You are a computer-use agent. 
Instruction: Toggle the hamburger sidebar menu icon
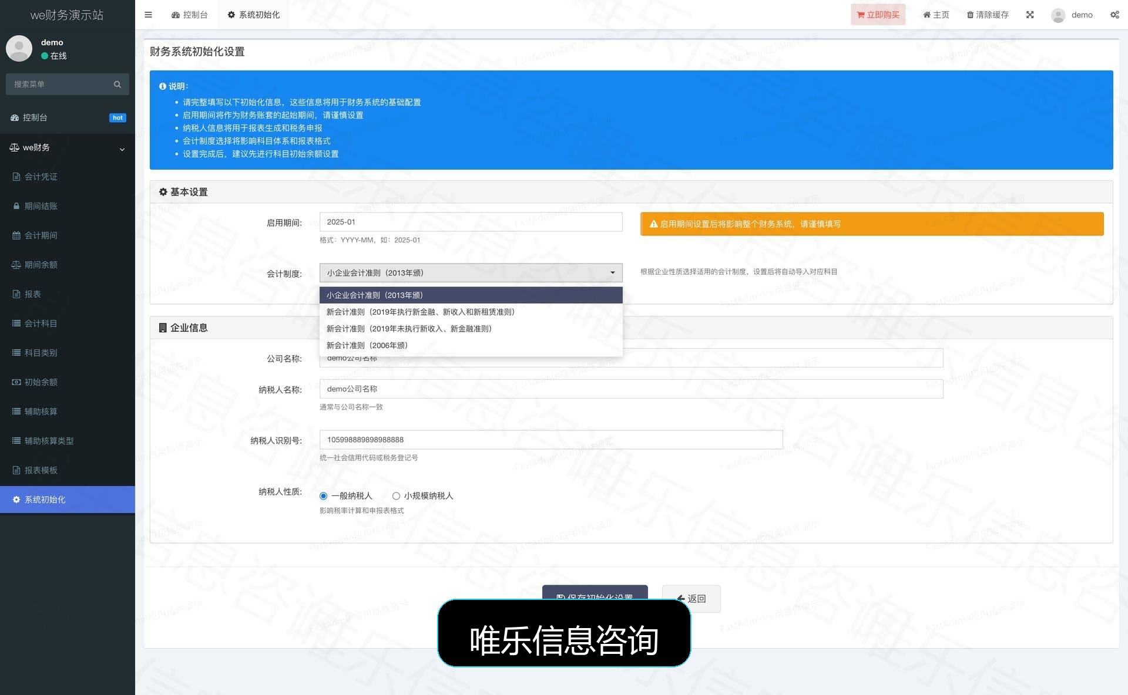pyautogui.click(x=148, y=15)
